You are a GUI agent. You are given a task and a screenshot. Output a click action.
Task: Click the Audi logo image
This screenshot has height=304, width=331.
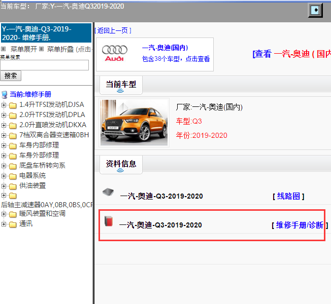115,53
